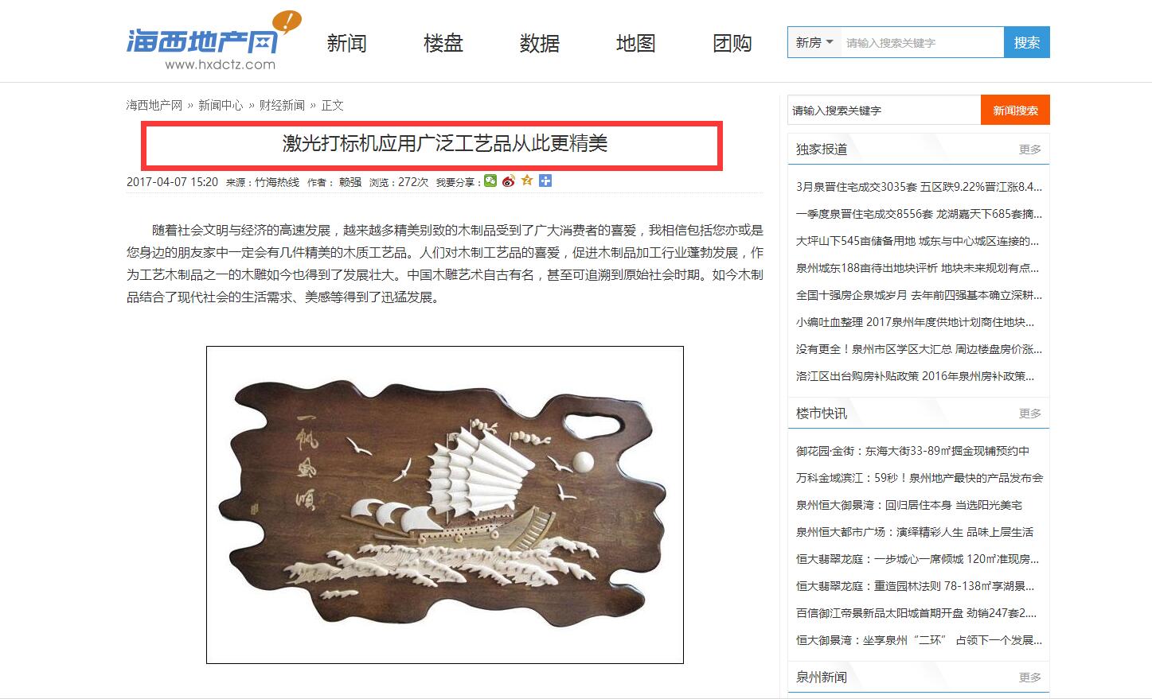1152x699 pixels.
Task: Open the 新闻 navigation menu item
Action: pos(347,43)
